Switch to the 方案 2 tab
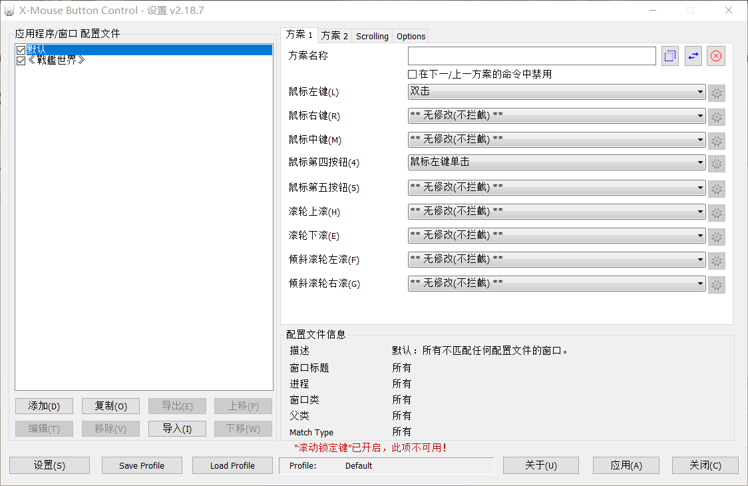 click(x=335, y=36)
